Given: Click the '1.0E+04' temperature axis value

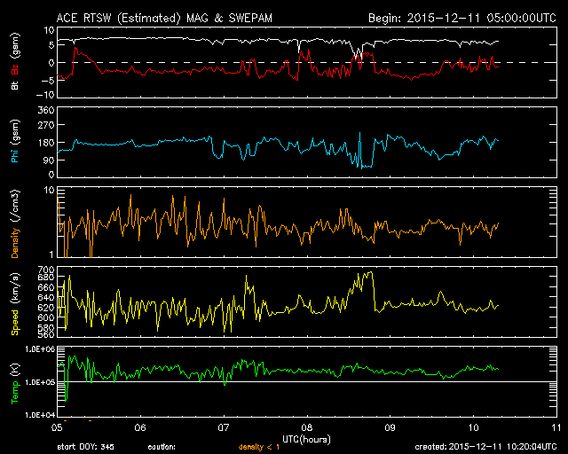Looking at the screenshot, I should (x=39, y=415).
